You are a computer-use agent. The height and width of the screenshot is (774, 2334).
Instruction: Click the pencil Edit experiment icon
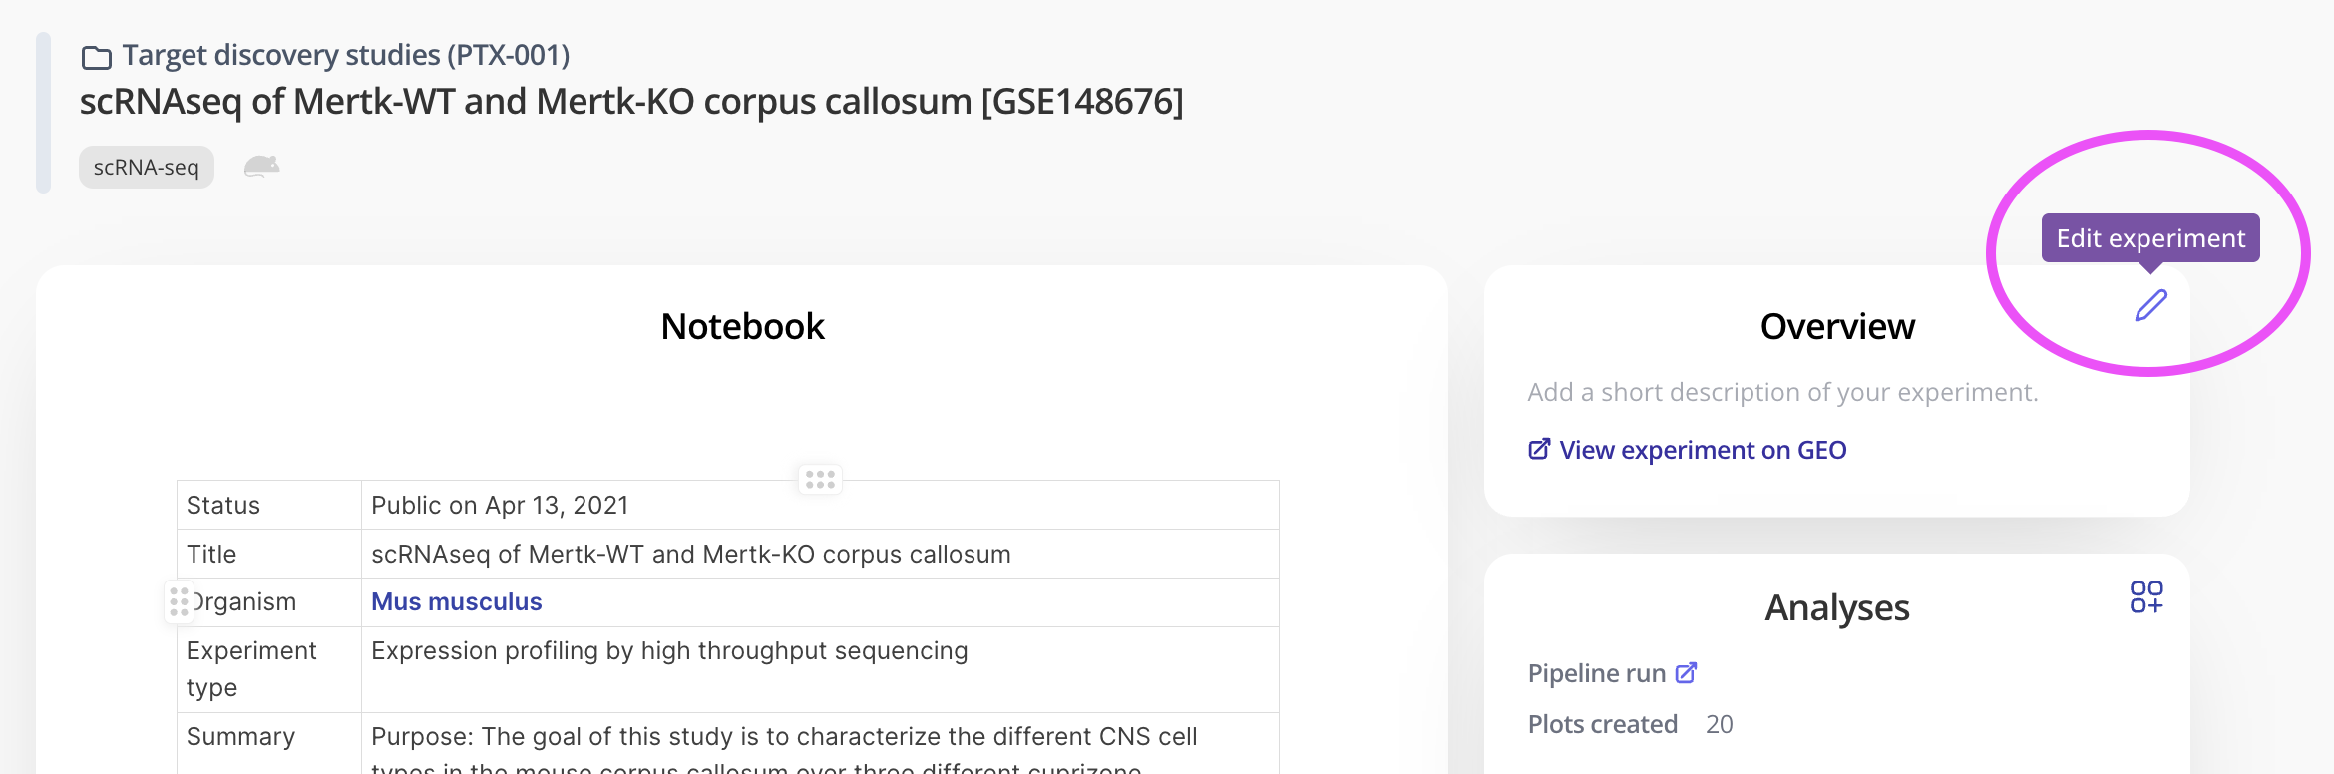2151,305
